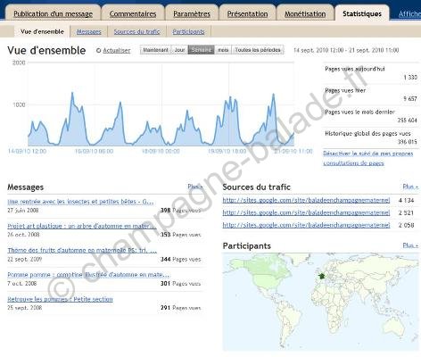Screen dimensions: 421x357
Task: Click the 14/09/10 12:00 axis label
Action: click(x=27, y=151)
